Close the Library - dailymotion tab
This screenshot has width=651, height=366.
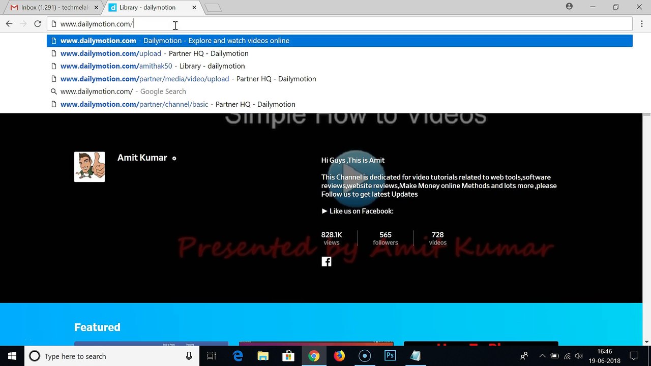194,8
